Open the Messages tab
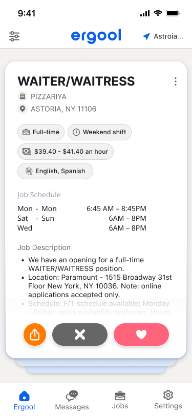Screen dimensions: 192x416 point(72,400)
